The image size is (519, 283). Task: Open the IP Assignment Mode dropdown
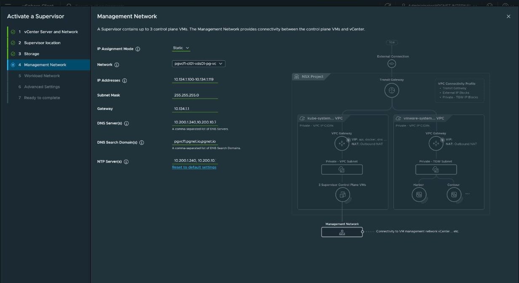(181, 48)
